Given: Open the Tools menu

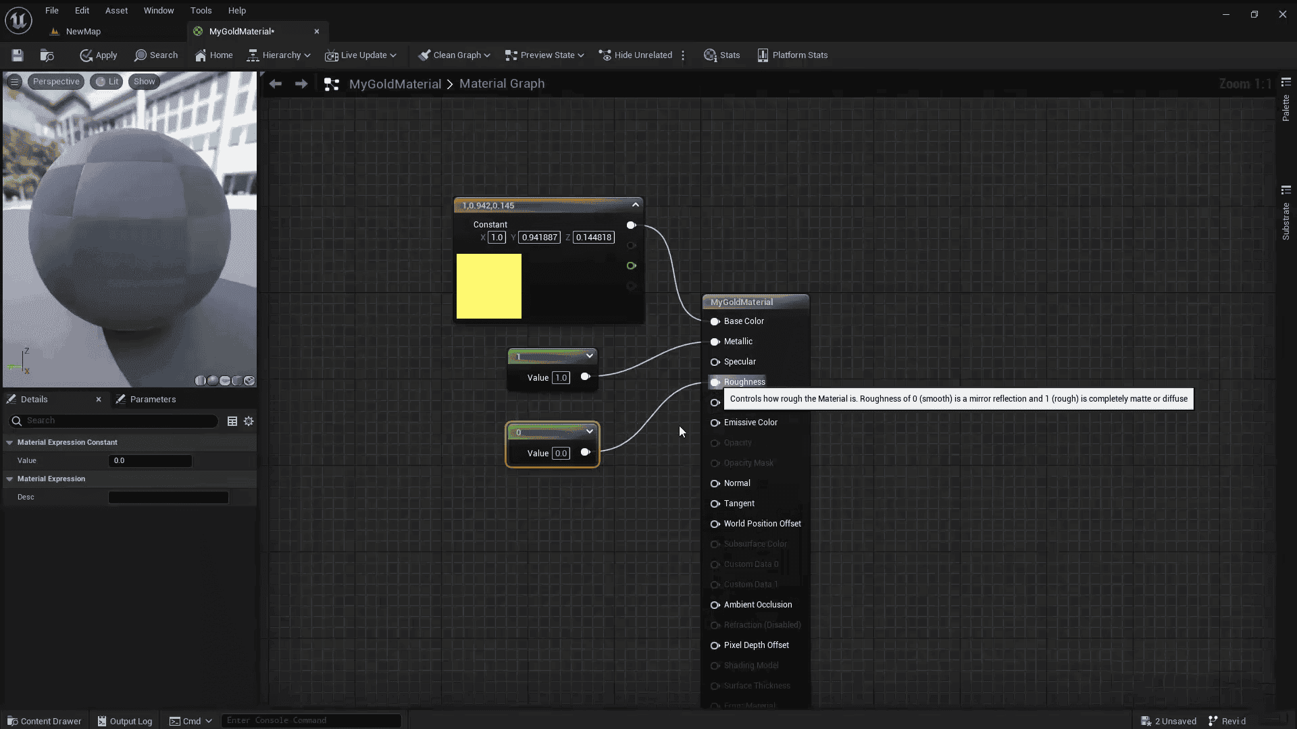Looking at the screenshot, I should click(x=201, y=10).
